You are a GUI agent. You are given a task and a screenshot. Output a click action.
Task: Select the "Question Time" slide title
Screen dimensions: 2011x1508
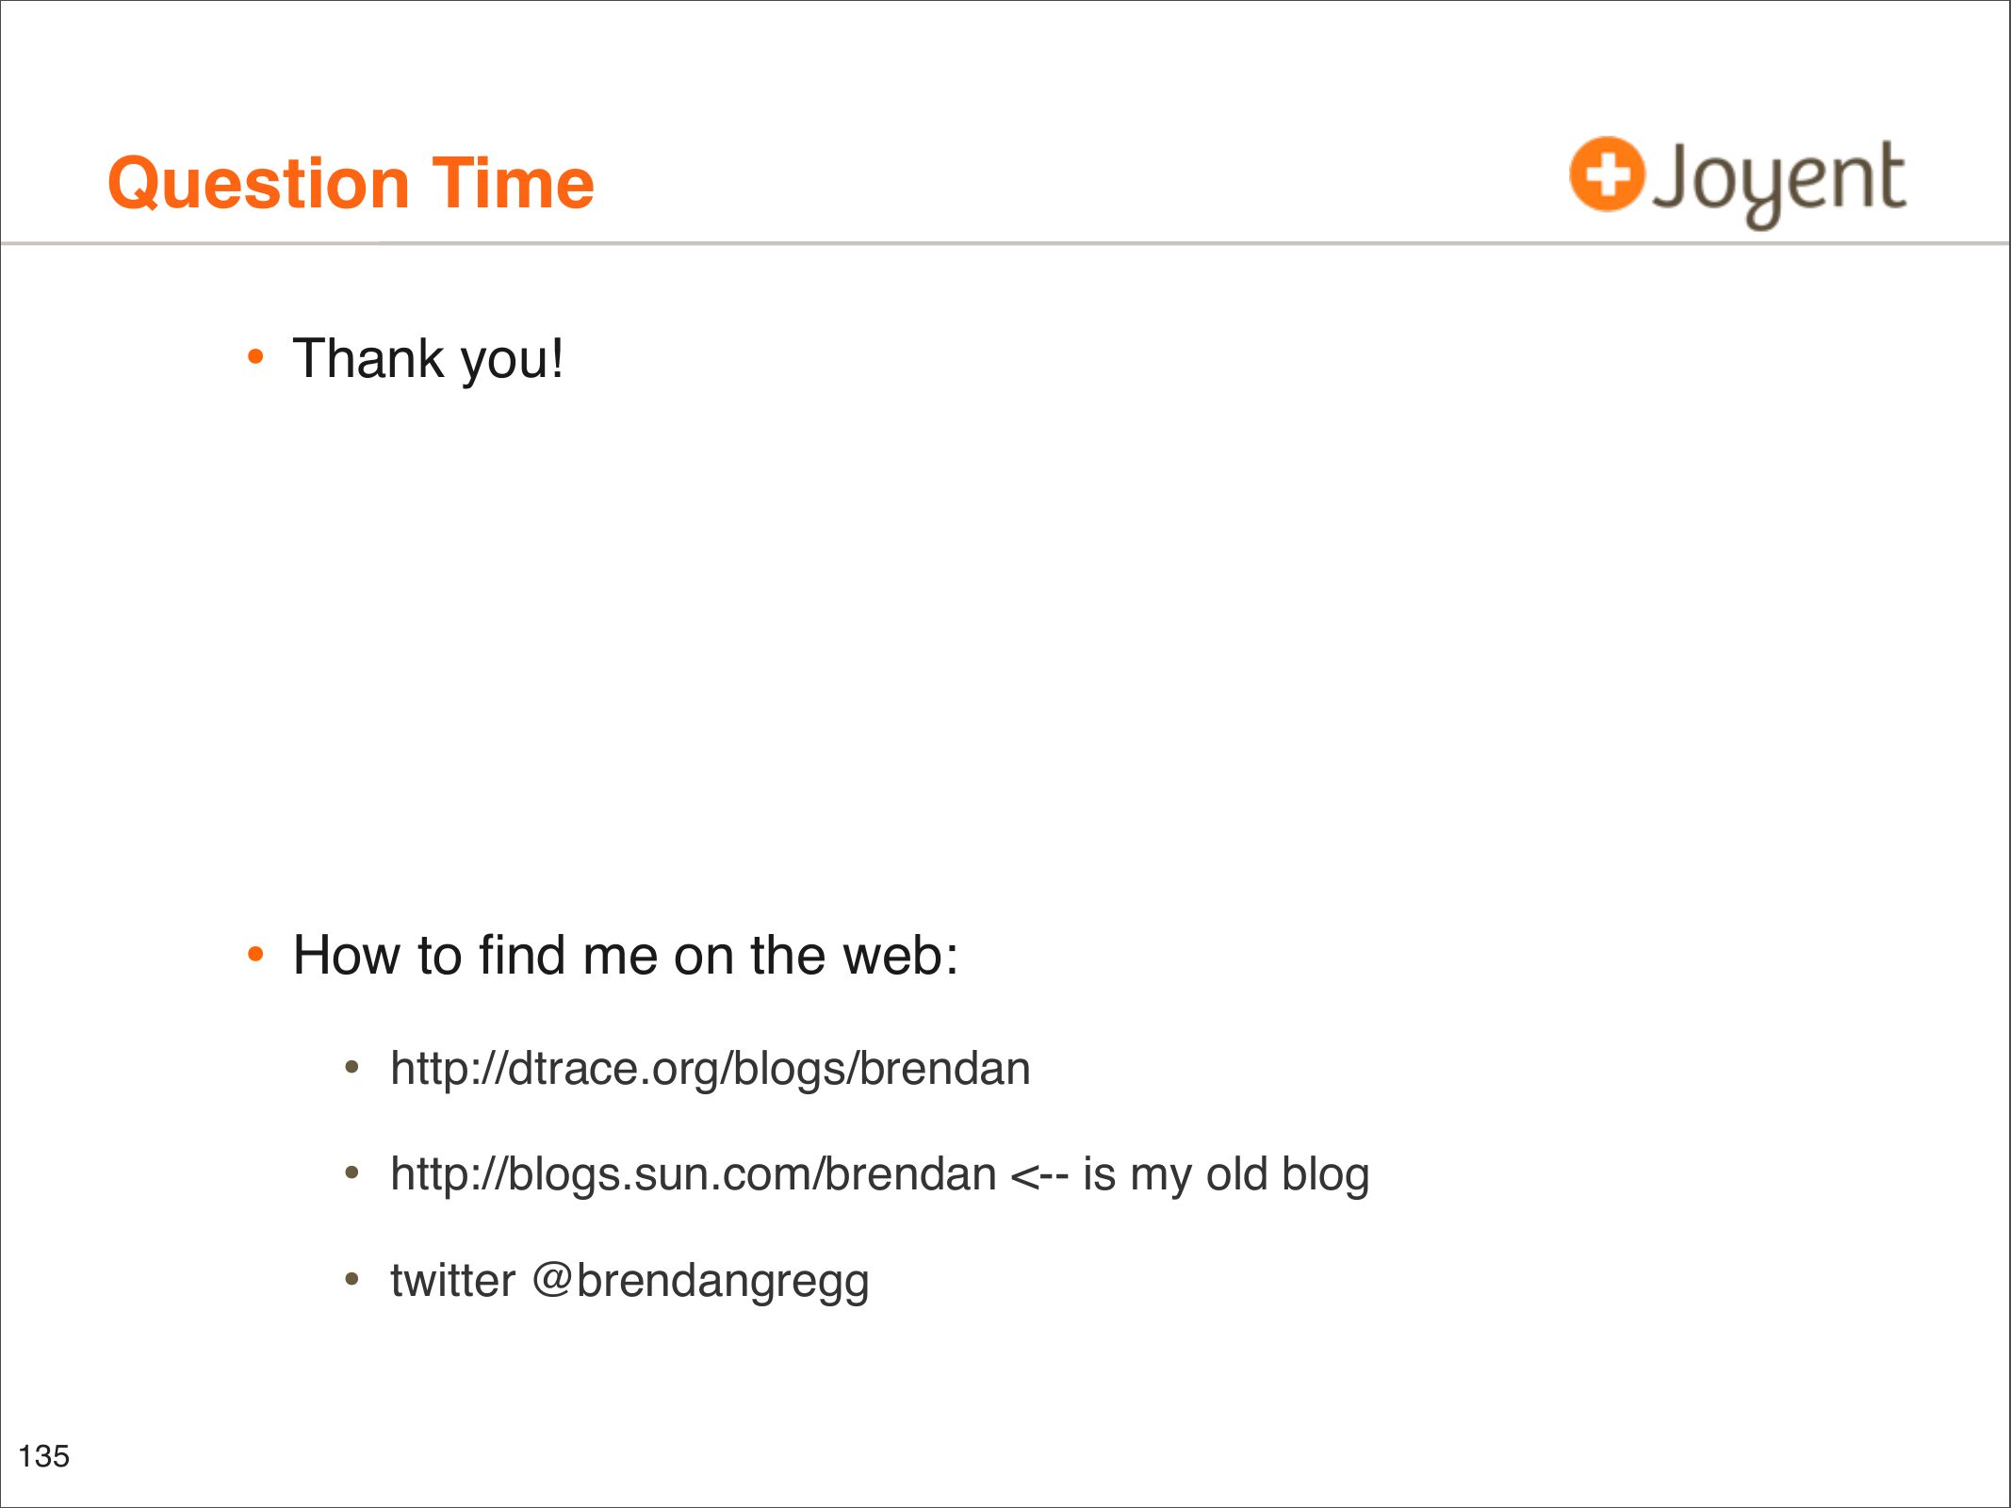click(x=351, y=183)
